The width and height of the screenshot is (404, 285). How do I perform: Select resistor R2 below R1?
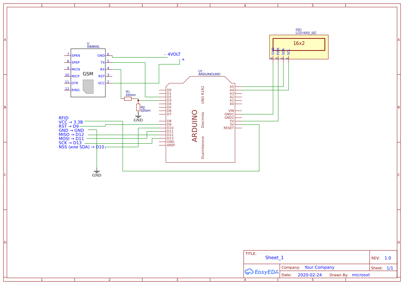point(138,107)
